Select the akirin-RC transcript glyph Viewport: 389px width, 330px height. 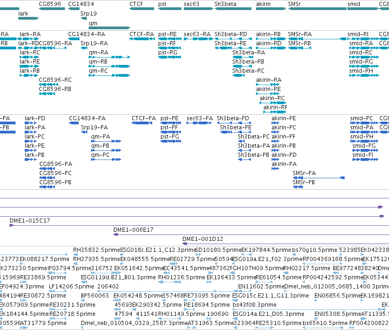[273, 103]
